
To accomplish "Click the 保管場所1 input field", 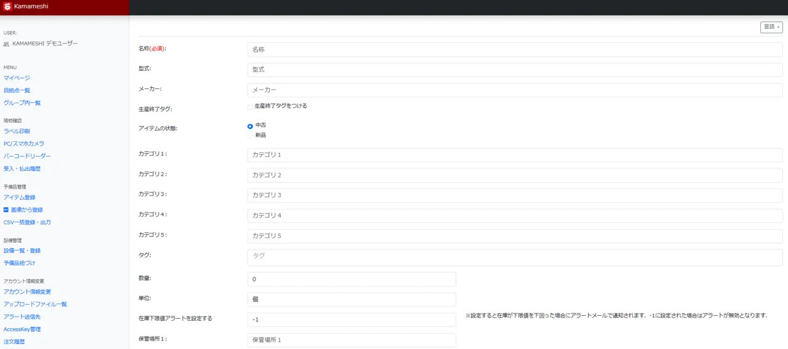I will [352, 340].
